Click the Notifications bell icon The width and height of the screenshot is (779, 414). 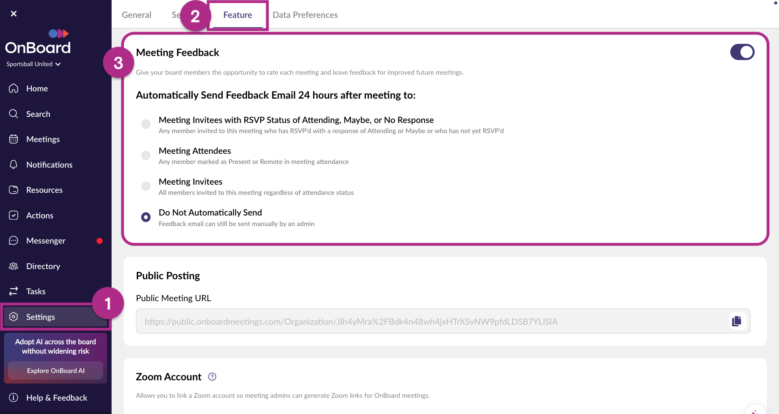13,164
